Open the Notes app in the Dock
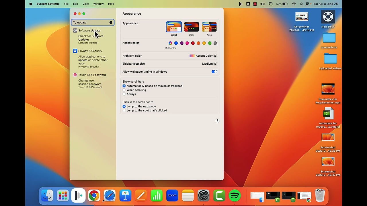Image resolution: width=367 pixels, height=206 pixels. point(188,196)
